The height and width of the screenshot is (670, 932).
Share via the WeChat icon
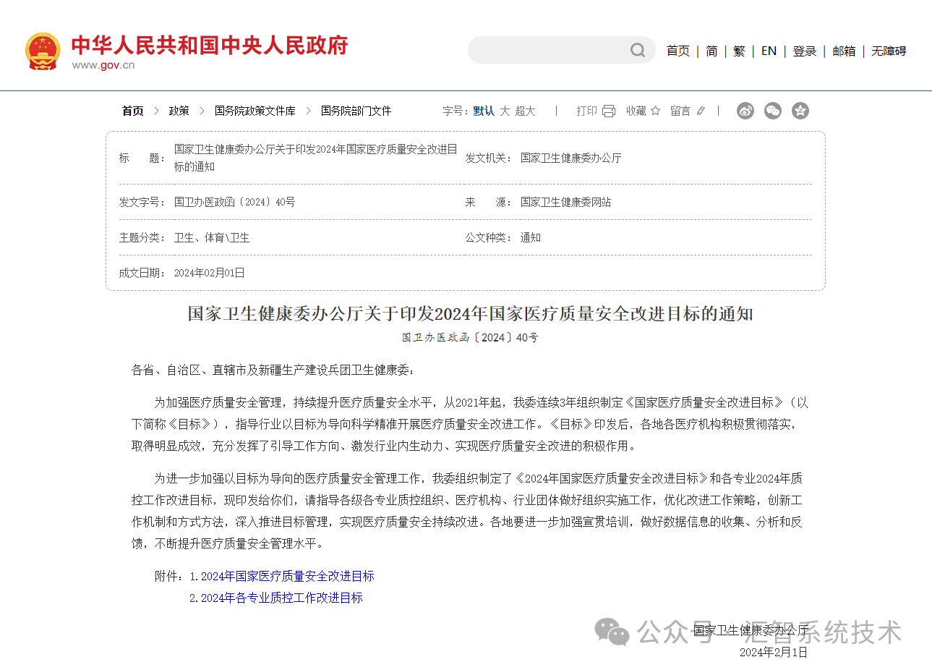coord(773,111)
